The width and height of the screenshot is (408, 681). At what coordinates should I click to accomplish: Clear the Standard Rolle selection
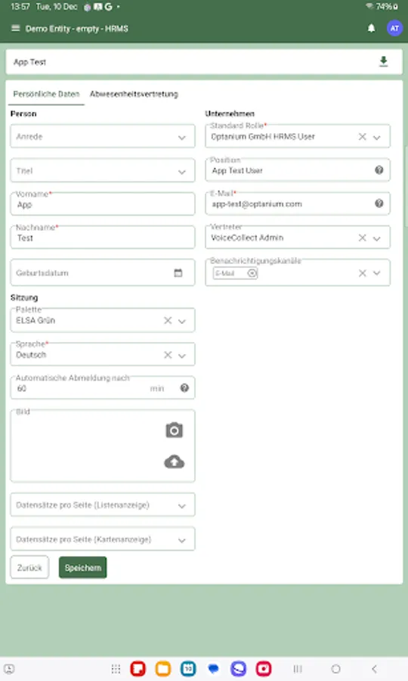tap(362, 137)
